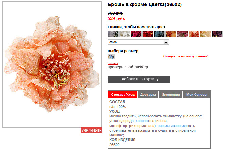The width and height of the screenshot is (227, 153).
Task: Select the gray flower color swatch
Action: point(113,34)
